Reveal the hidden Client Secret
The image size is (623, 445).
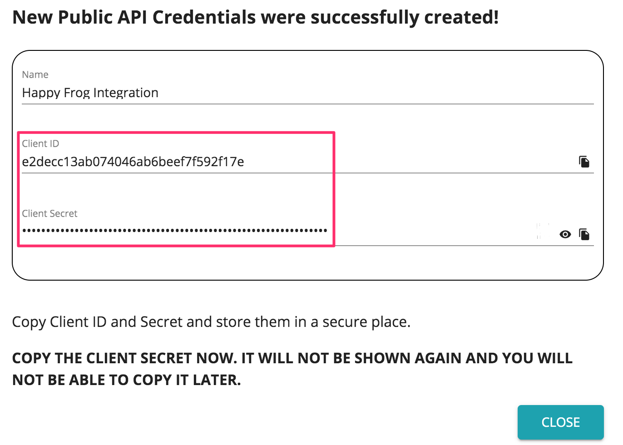[x=565, y=234]
